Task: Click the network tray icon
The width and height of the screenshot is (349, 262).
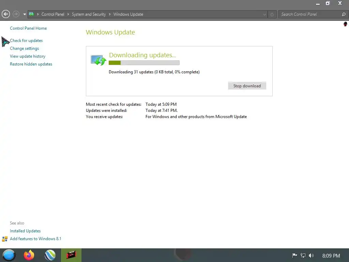Action: click(x=303, y=255)
